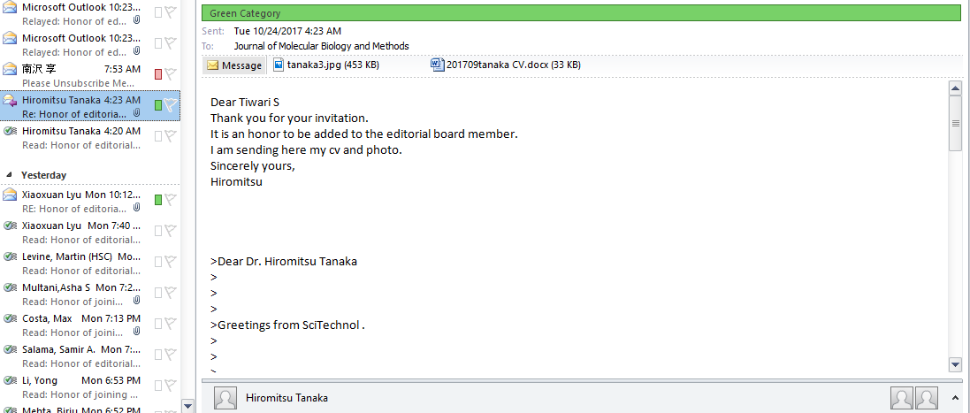Viewport: 970px width, 413px height.
Task: Click the Green Category bar
Action: click(x=582, y=13)
